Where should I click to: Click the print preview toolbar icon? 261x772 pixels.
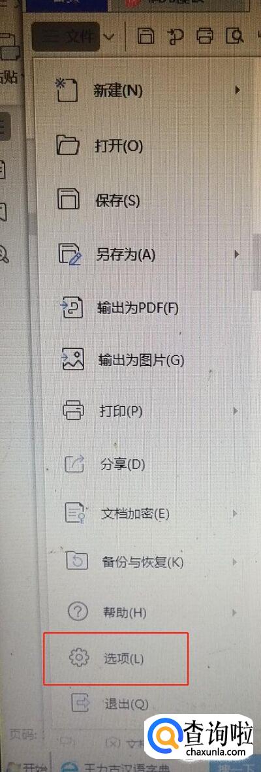point(235,36)
